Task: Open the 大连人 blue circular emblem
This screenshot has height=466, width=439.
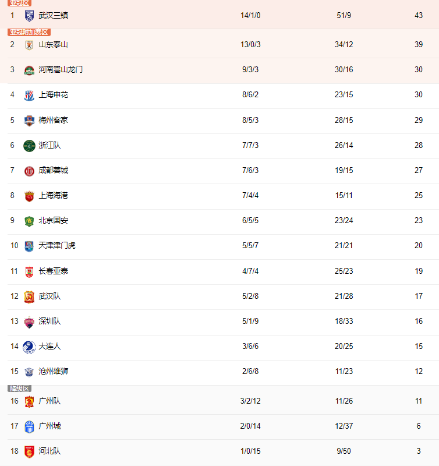Action: click(29, 347)
